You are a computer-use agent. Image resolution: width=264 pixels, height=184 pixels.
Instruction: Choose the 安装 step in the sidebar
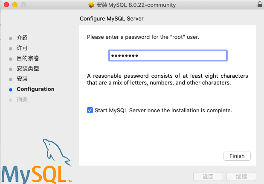tap(22, 79)
